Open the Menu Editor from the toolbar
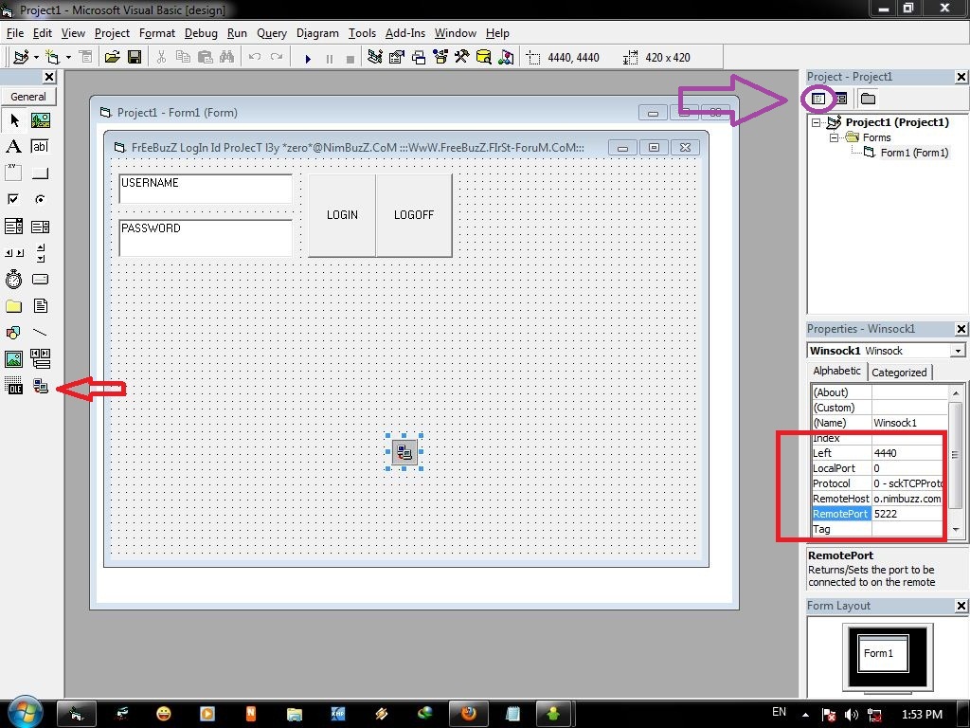The image size is (970, 728). coord(85,58)
